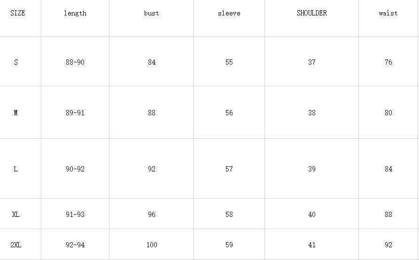Click the bust value 96

(x=152, y=215)
